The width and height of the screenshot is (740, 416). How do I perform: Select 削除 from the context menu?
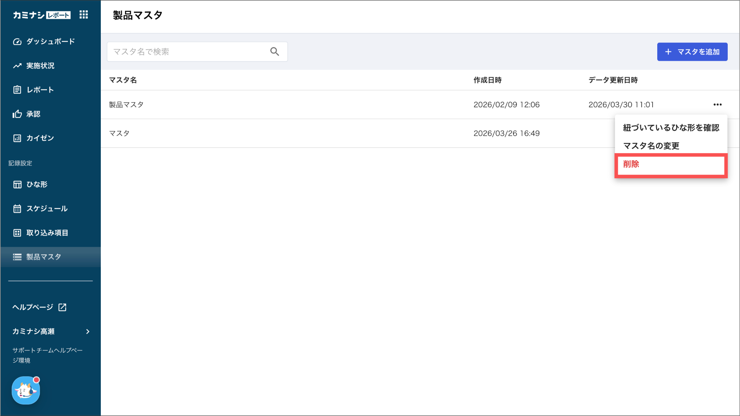[671, 164]
